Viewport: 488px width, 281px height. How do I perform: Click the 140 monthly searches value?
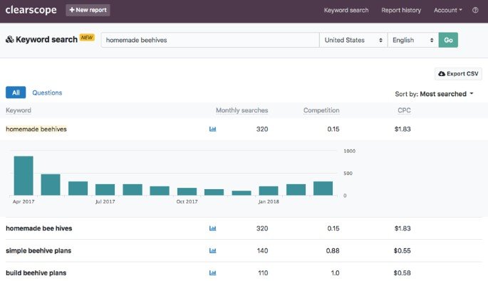pyautogui.click(x=262, y=251)
